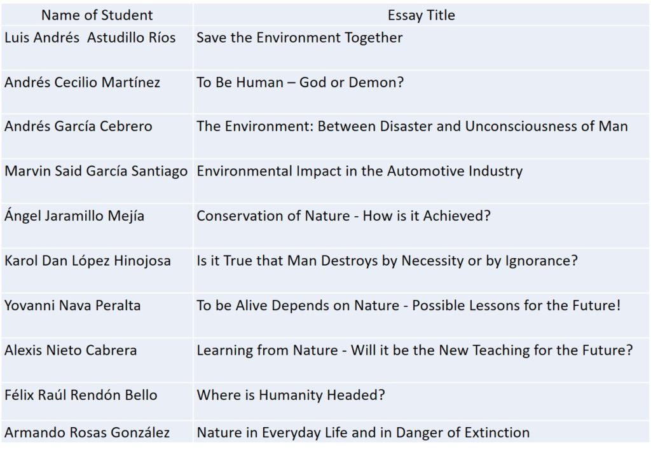Click the "Save the Environment Together" essay title
Screen dimensions: 651x452
(299, 38)
